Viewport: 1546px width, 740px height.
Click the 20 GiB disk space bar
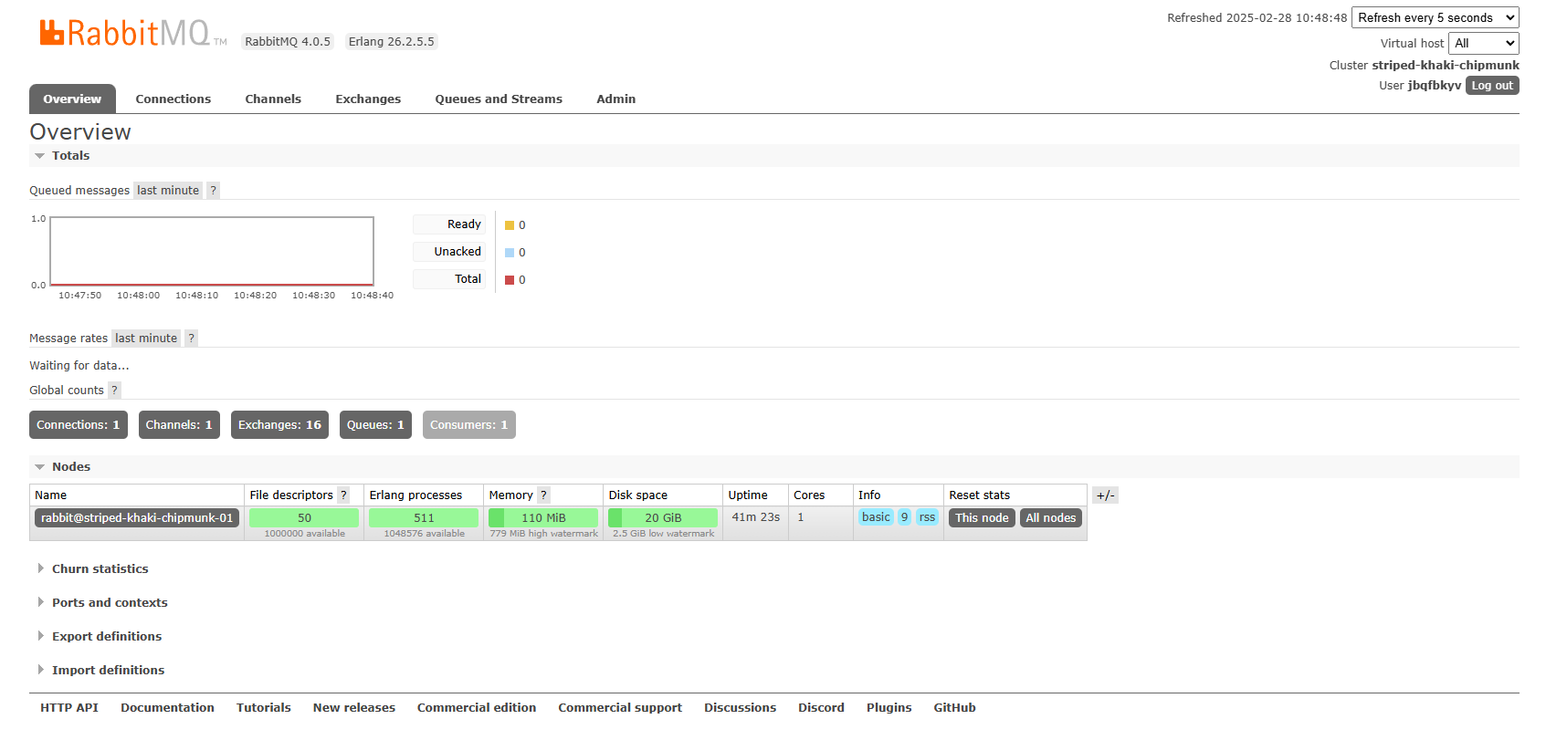pos(663,517)
